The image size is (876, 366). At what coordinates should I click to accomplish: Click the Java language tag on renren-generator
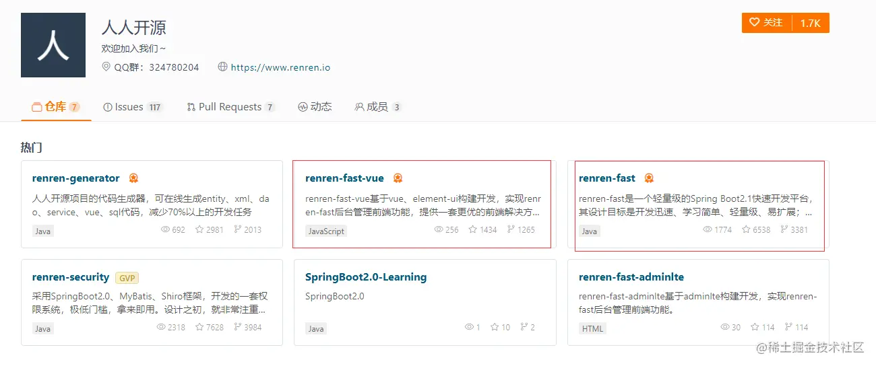click(x=42, y=231)
